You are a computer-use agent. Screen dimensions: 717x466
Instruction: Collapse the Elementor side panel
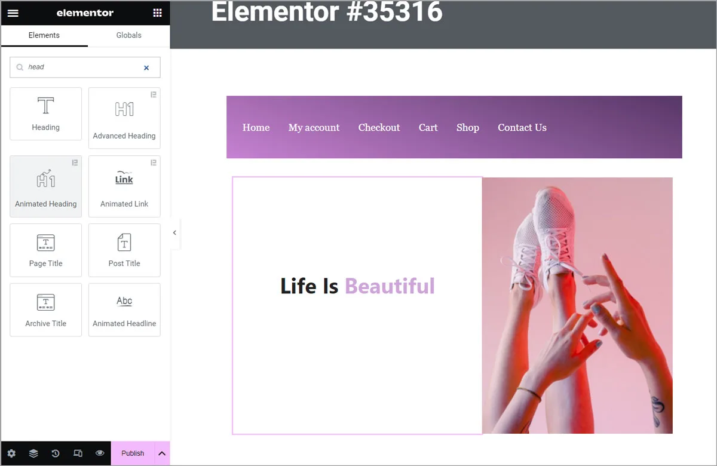174,233
